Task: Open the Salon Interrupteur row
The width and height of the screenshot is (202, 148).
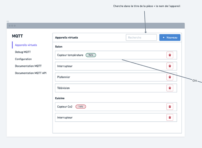Action: point(110,66)
